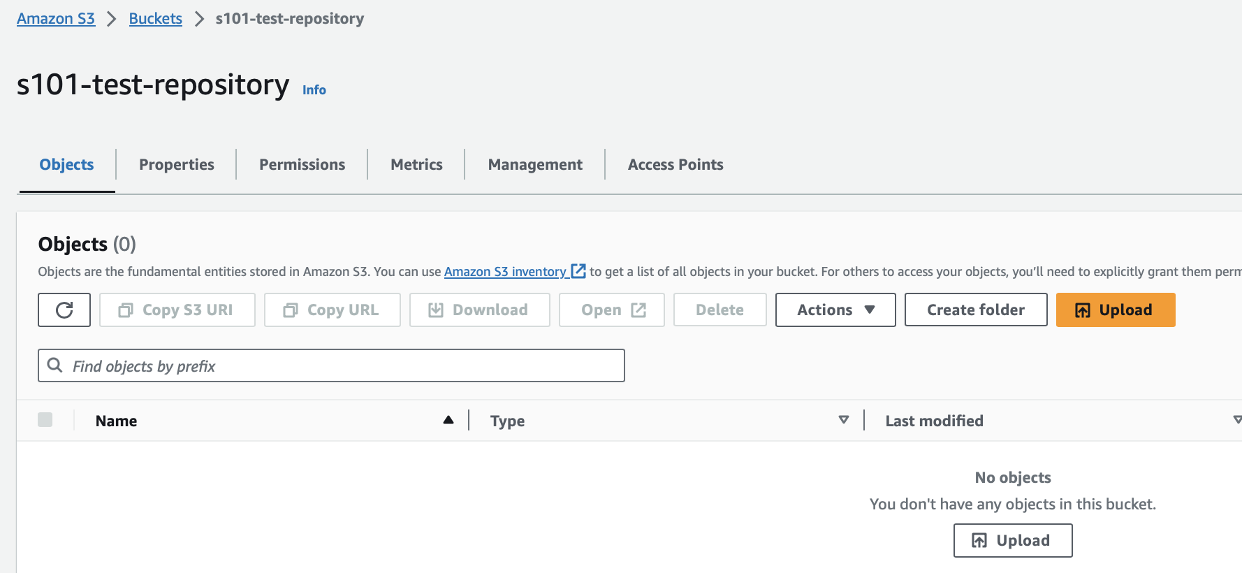Click the Find objects by prefix field
Screen dimensions: 1242x573
click(331, 365)
